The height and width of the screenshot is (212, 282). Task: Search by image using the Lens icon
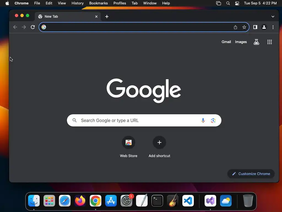[213, 120]
